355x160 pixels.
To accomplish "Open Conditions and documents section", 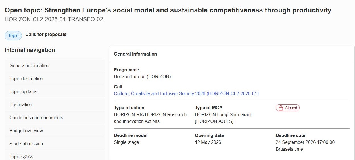I will point(55,118).
